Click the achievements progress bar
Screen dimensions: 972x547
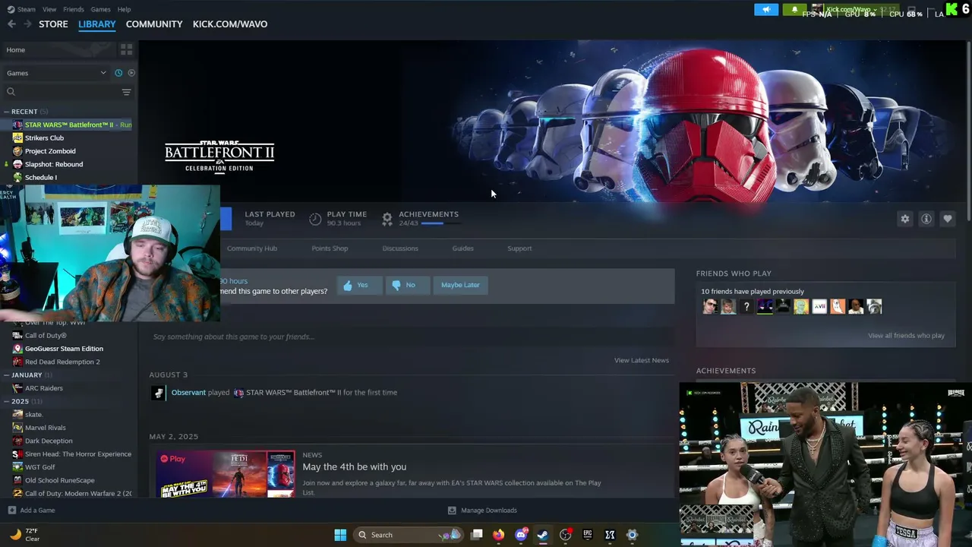tap(440, 223)
